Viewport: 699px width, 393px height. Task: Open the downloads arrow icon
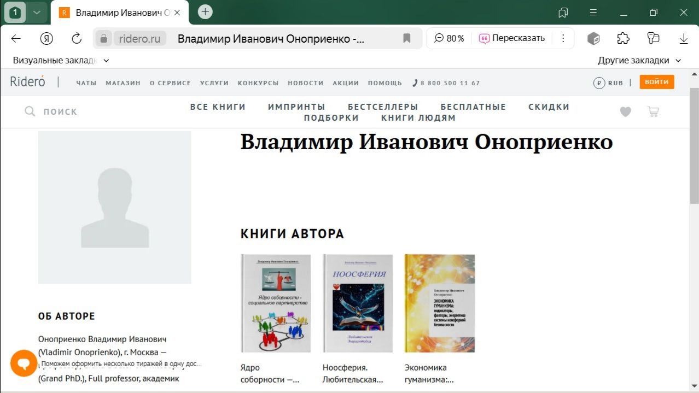[684, 38]
